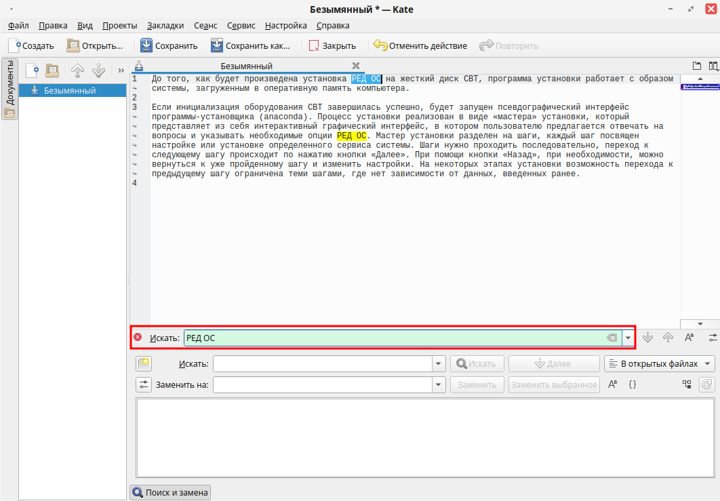Toggle regular expressions braces button
The image size is (720, 501).
click(633, 384)
